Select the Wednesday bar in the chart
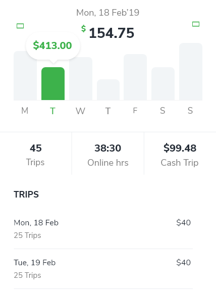Viewport: 216px width, 291px height. pyautogui.click(x=81, y=79)
